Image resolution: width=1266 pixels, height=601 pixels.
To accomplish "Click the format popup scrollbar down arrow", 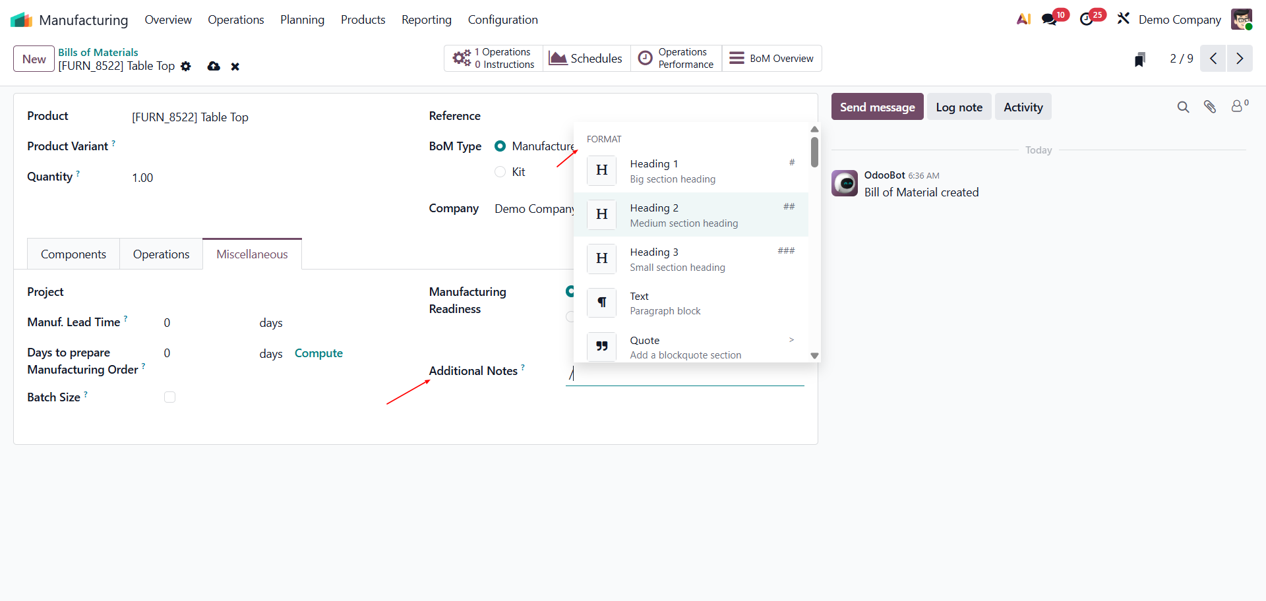I will [814, 356].
